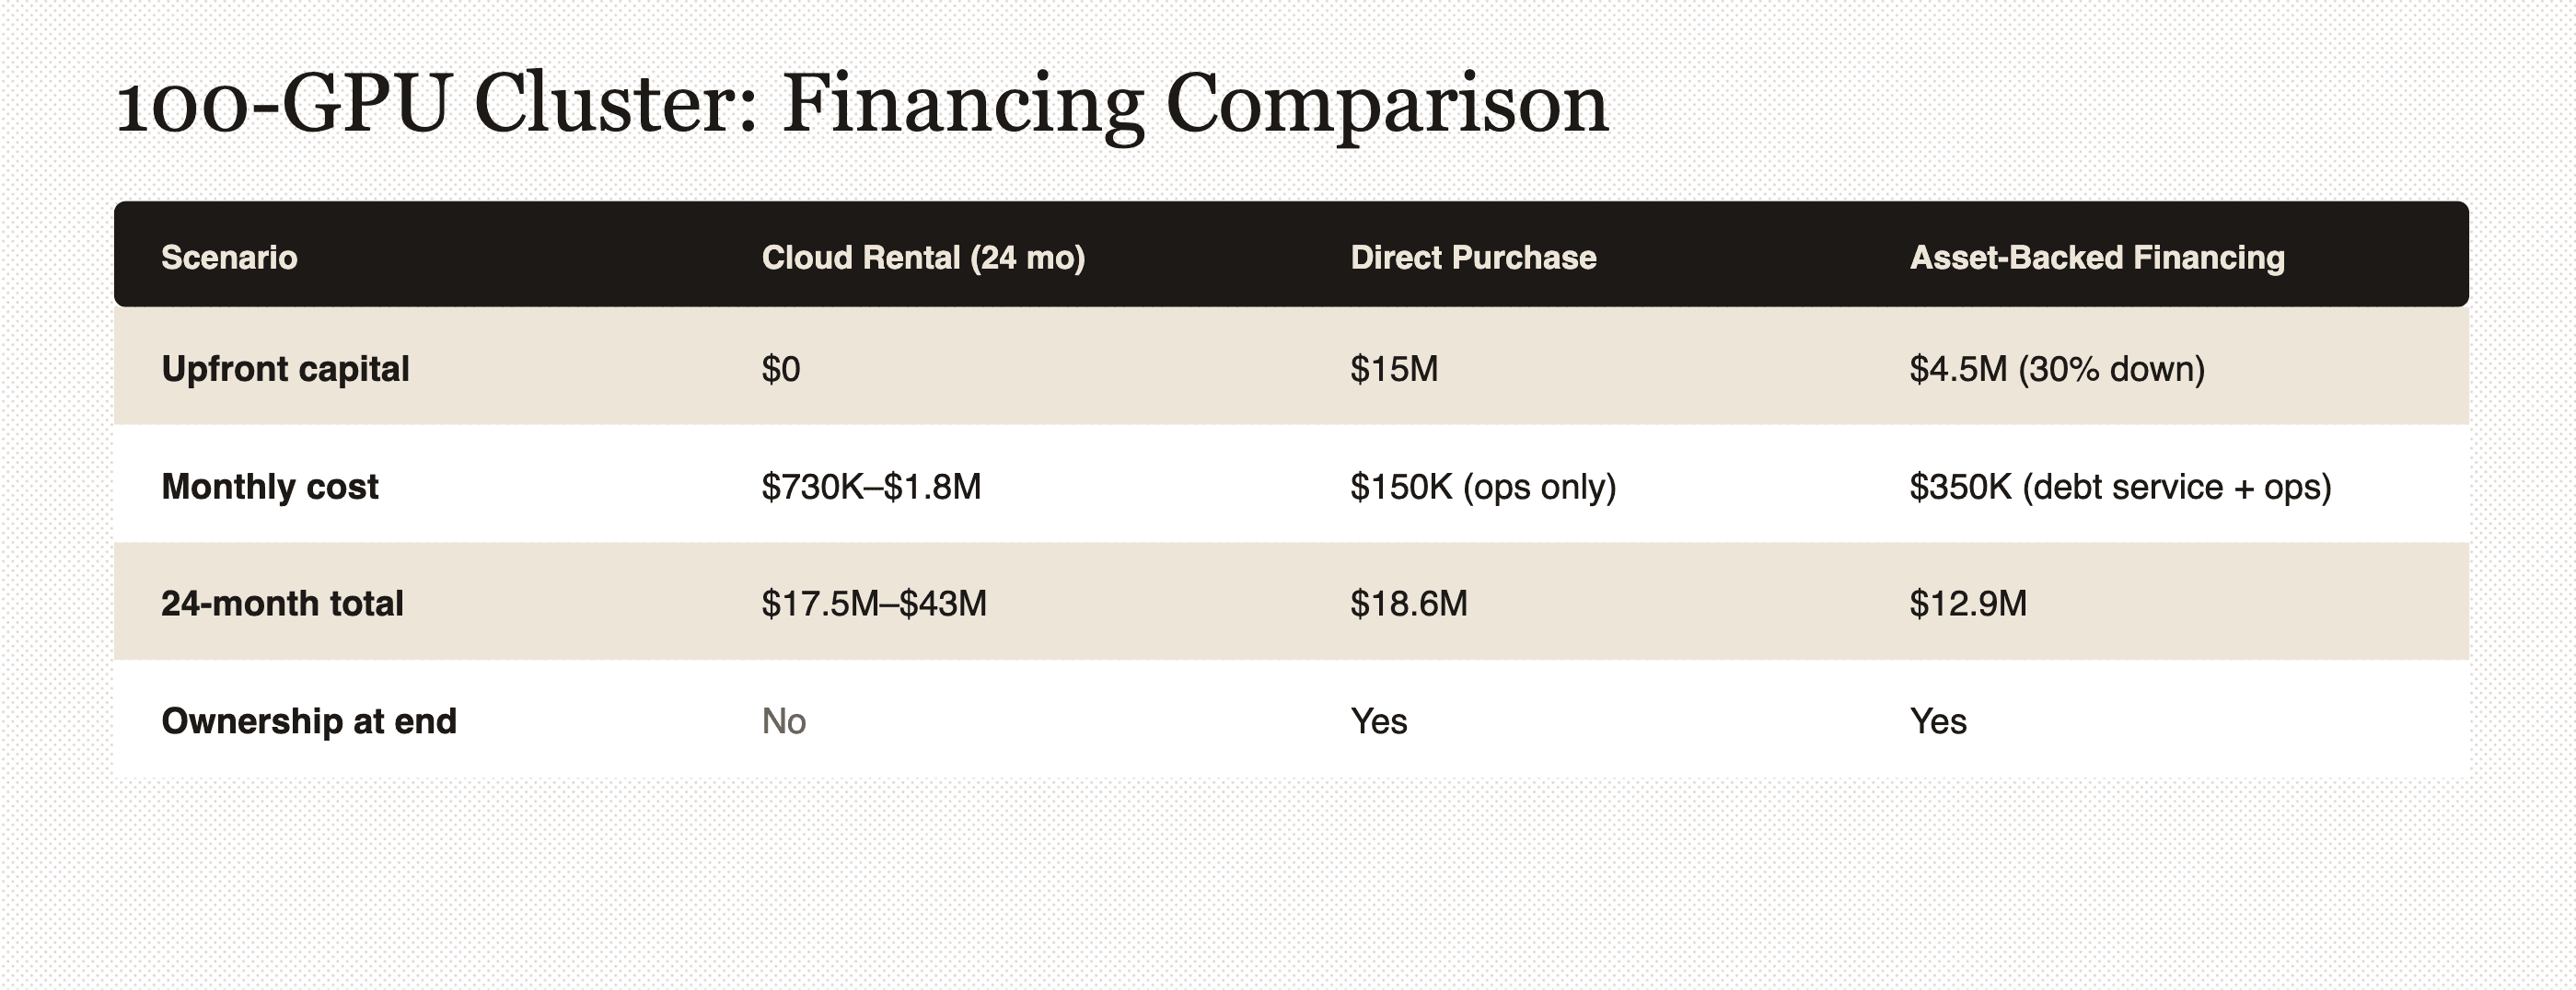Click 'Yes' ownership cell under Direct Purchase

pyautogui.click(x=1379, y=721)
